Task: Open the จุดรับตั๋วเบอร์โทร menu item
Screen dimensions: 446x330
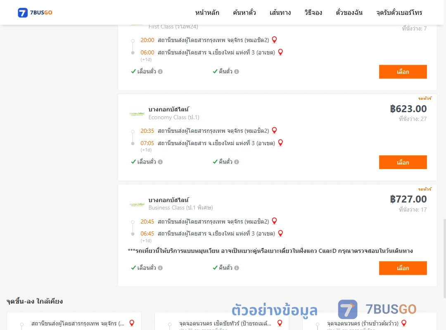Action: (399, 12)
